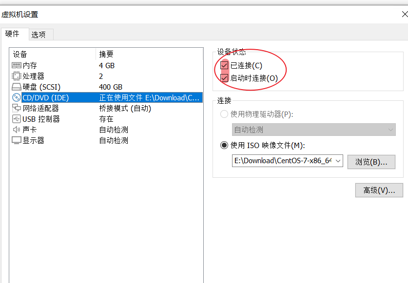Click the 摘要 column header
This screenshot has width=408, height=283.
[106, 54]
